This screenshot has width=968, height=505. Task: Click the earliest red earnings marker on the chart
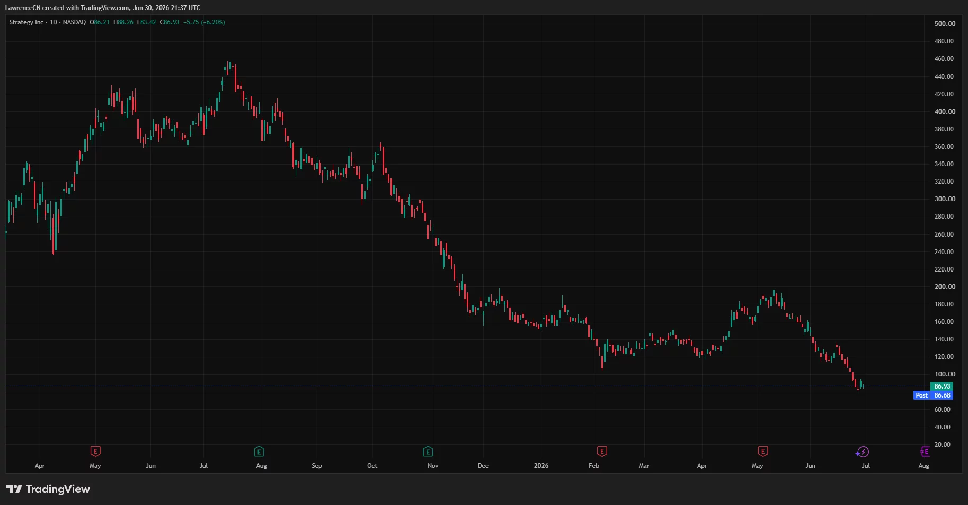[95, 452]
